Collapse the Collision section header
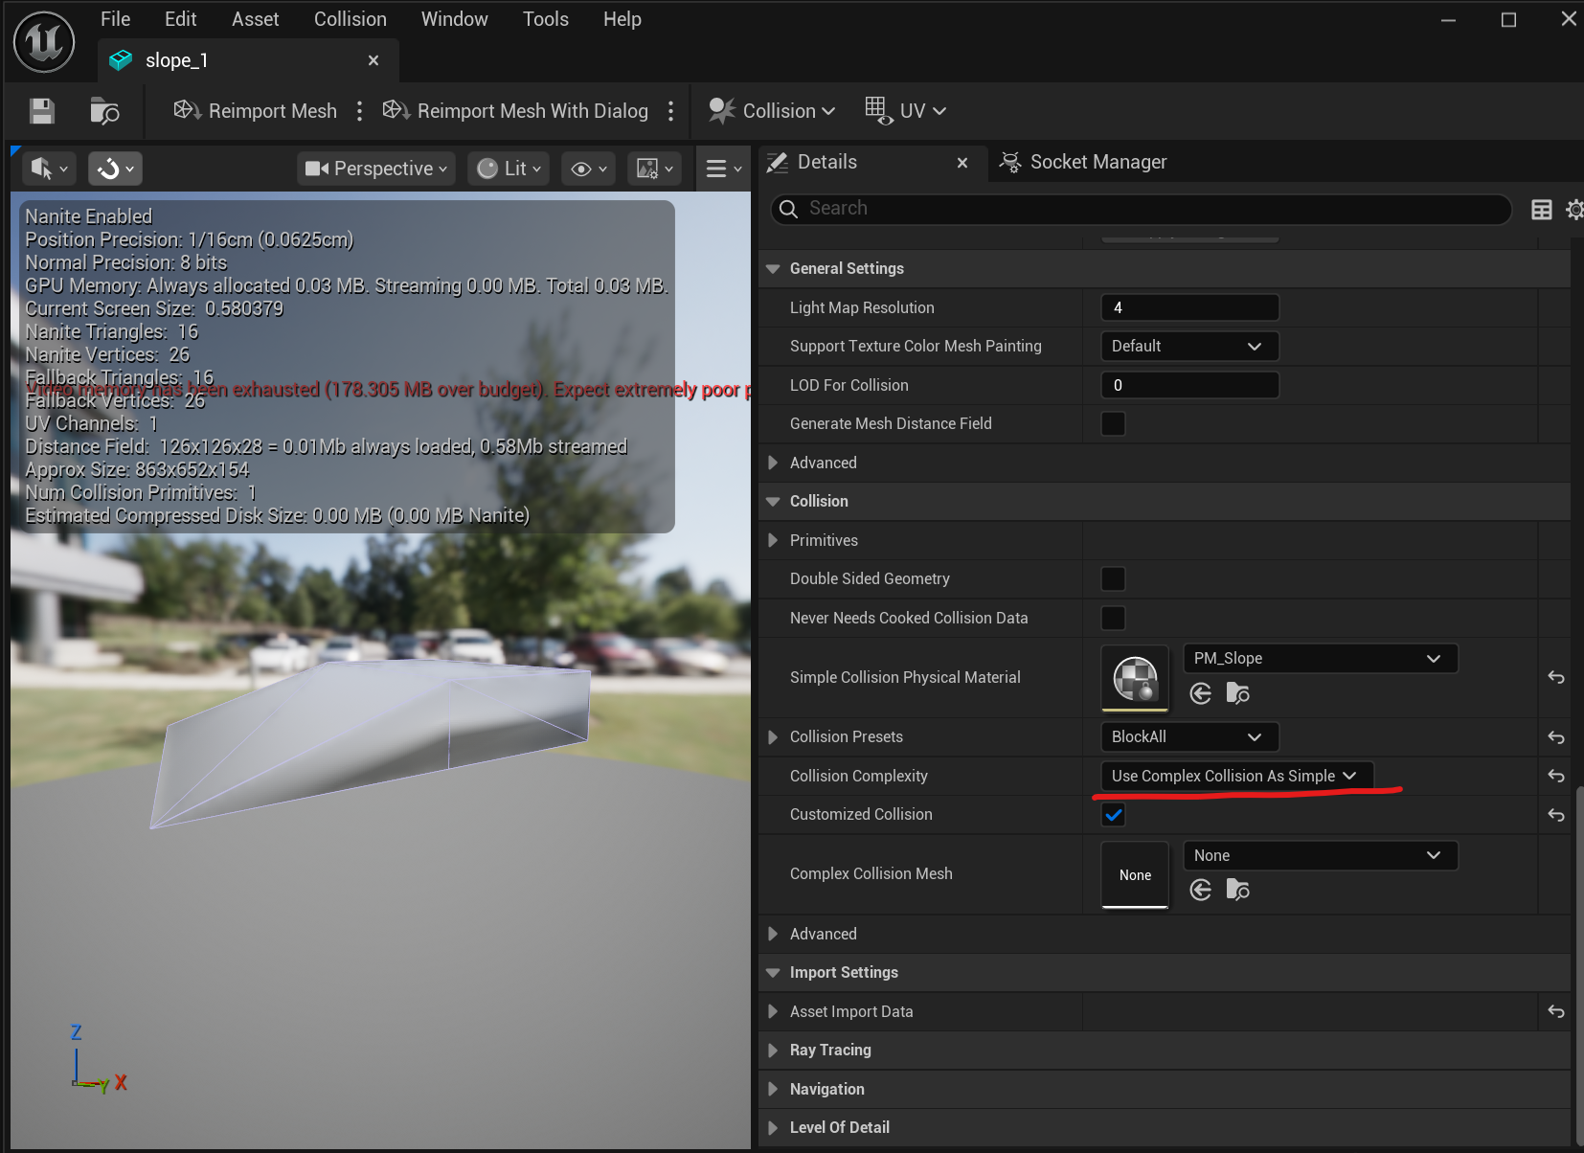1584x1153 pixels. tap(773, 502)
